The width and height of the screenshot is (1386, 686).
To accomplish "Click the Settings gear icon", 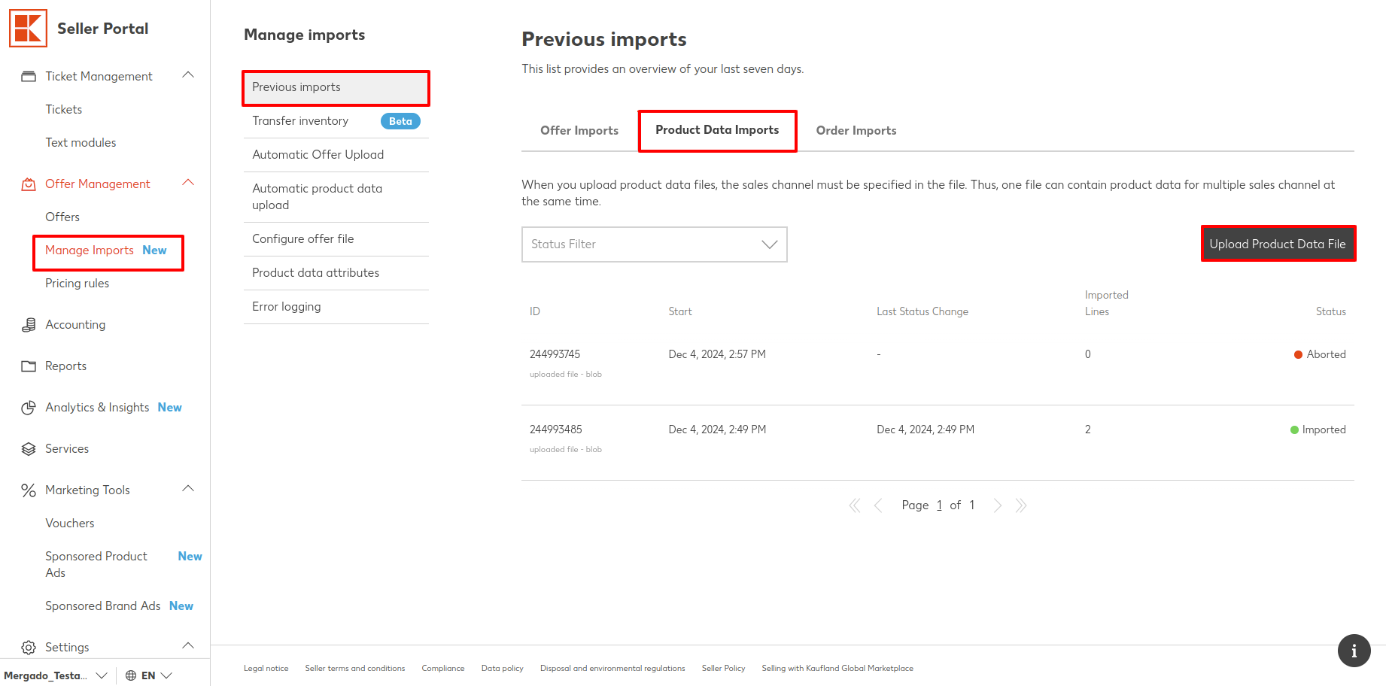I will 29,648.
